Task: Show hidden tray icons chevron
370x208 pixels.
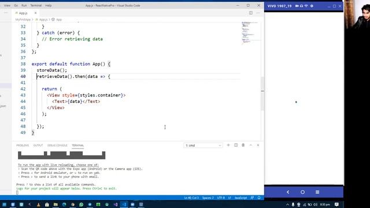Action: pos(287,205)
